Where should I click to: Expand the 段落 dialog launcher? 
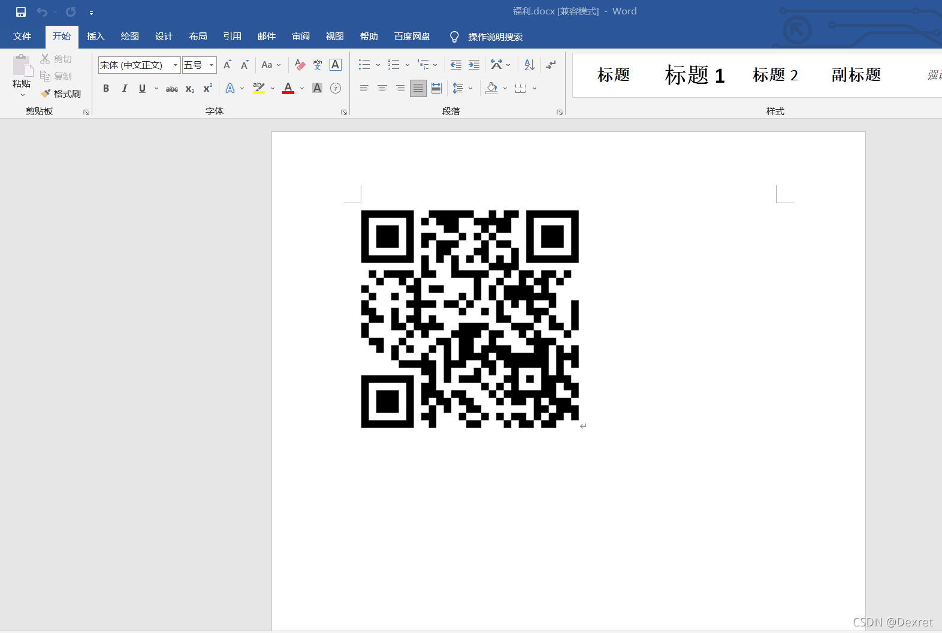pos(560,112)
